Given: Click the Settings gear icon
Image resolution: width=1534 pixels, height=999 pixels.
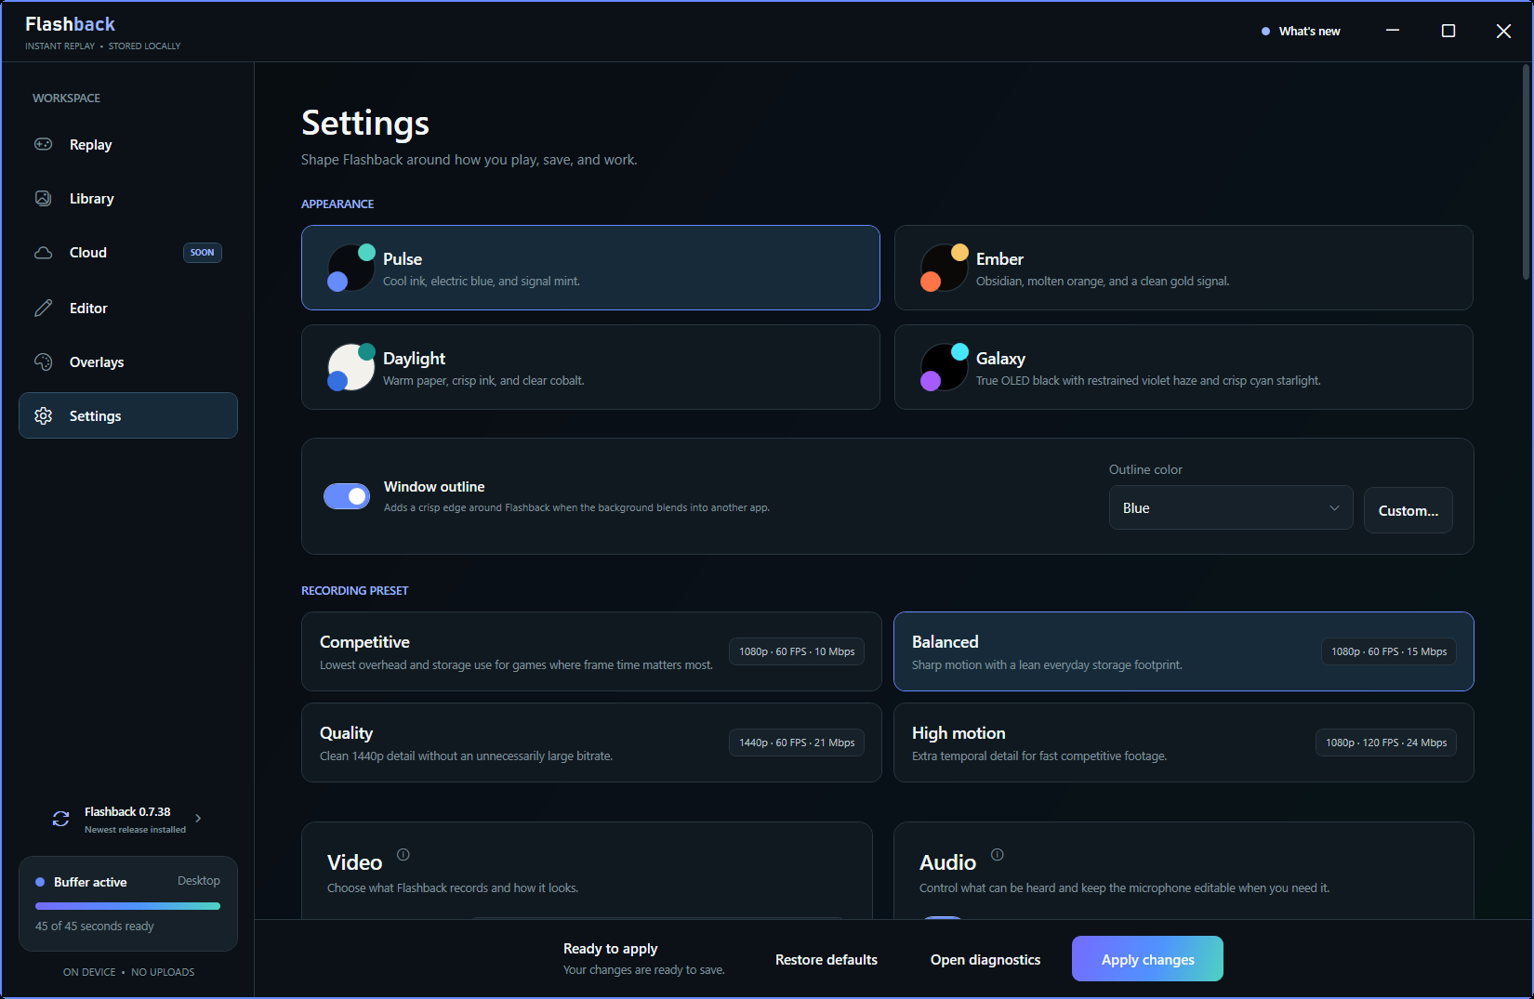Looking at the screenshot, I should [x=44, y=415].
